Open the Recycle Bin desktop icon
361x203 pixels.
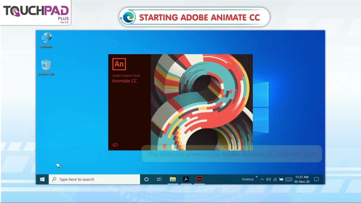[x=46, y=68]
